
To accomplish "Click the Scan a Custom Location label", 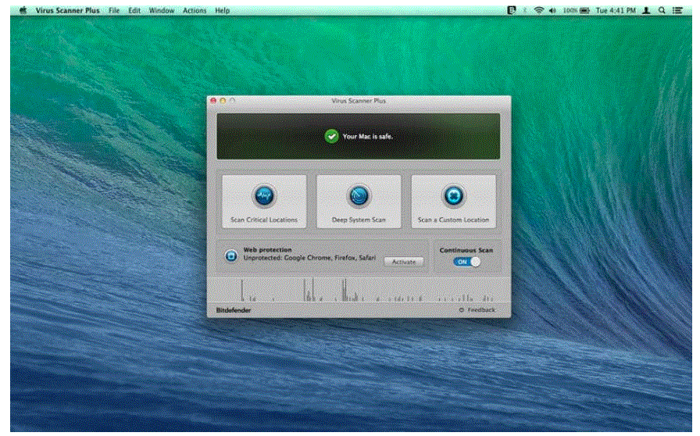I will point(454,220).
